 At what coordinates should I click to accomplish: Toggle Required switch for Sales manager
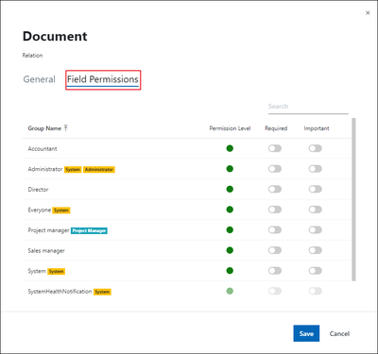tap(275, 250)
